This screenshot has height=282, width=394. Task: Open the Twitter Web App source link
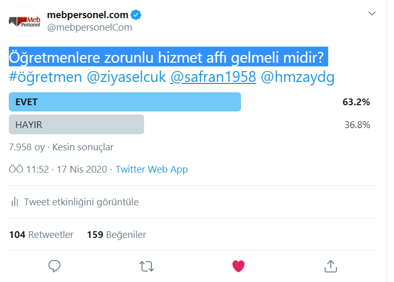(151, 170)
